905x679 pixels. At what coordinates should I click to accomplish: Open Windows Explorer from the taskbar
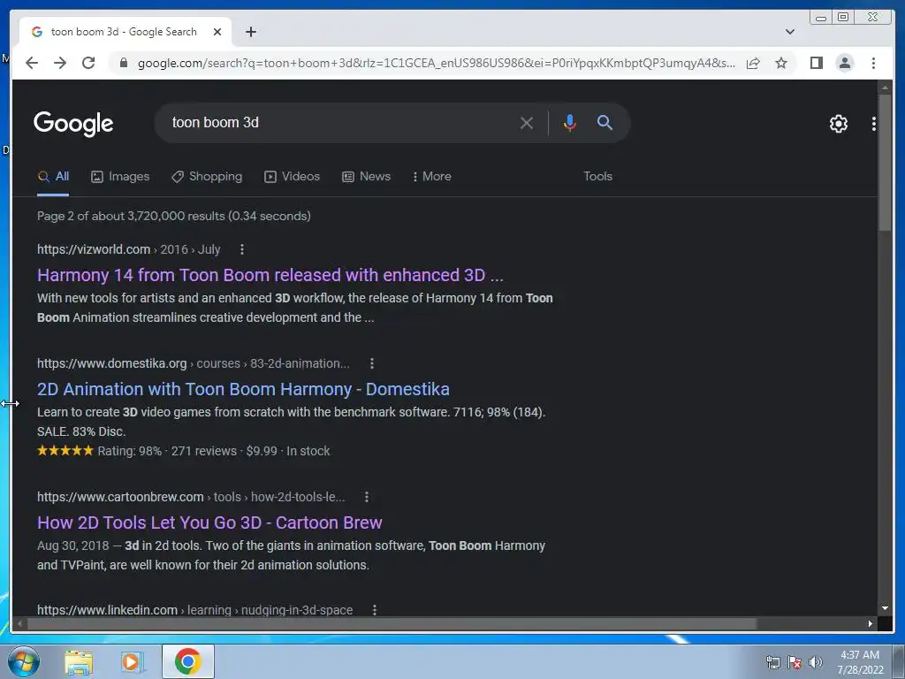[79, 661]
